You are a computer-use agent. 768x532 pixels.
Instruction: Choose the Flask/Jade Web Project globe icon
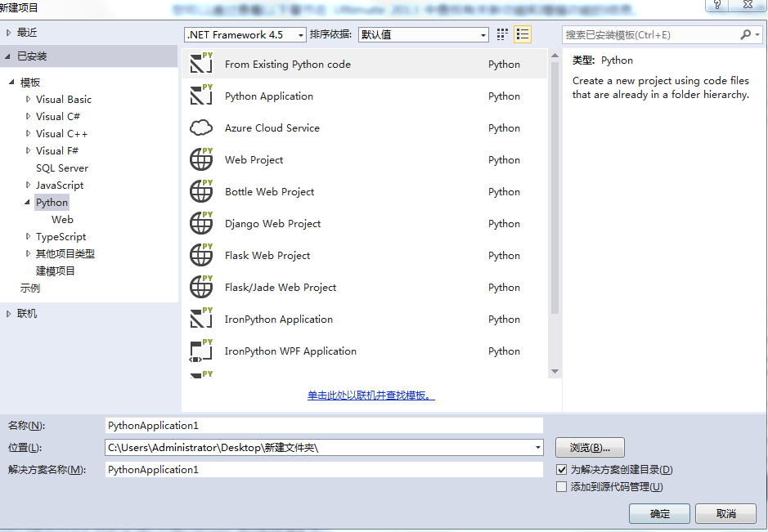coord(201,286)
